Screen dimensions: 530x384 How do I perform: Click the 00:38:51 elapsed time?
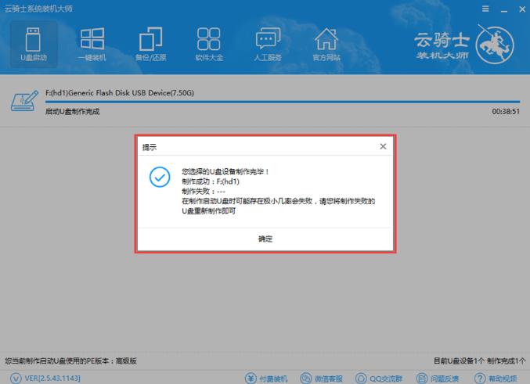point(506,112)
